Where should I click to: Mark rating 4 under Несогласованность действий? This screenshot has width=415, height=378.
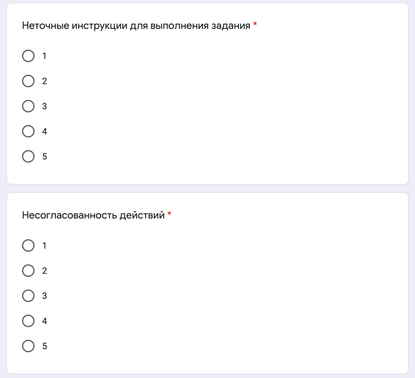[x=28, y=321]
